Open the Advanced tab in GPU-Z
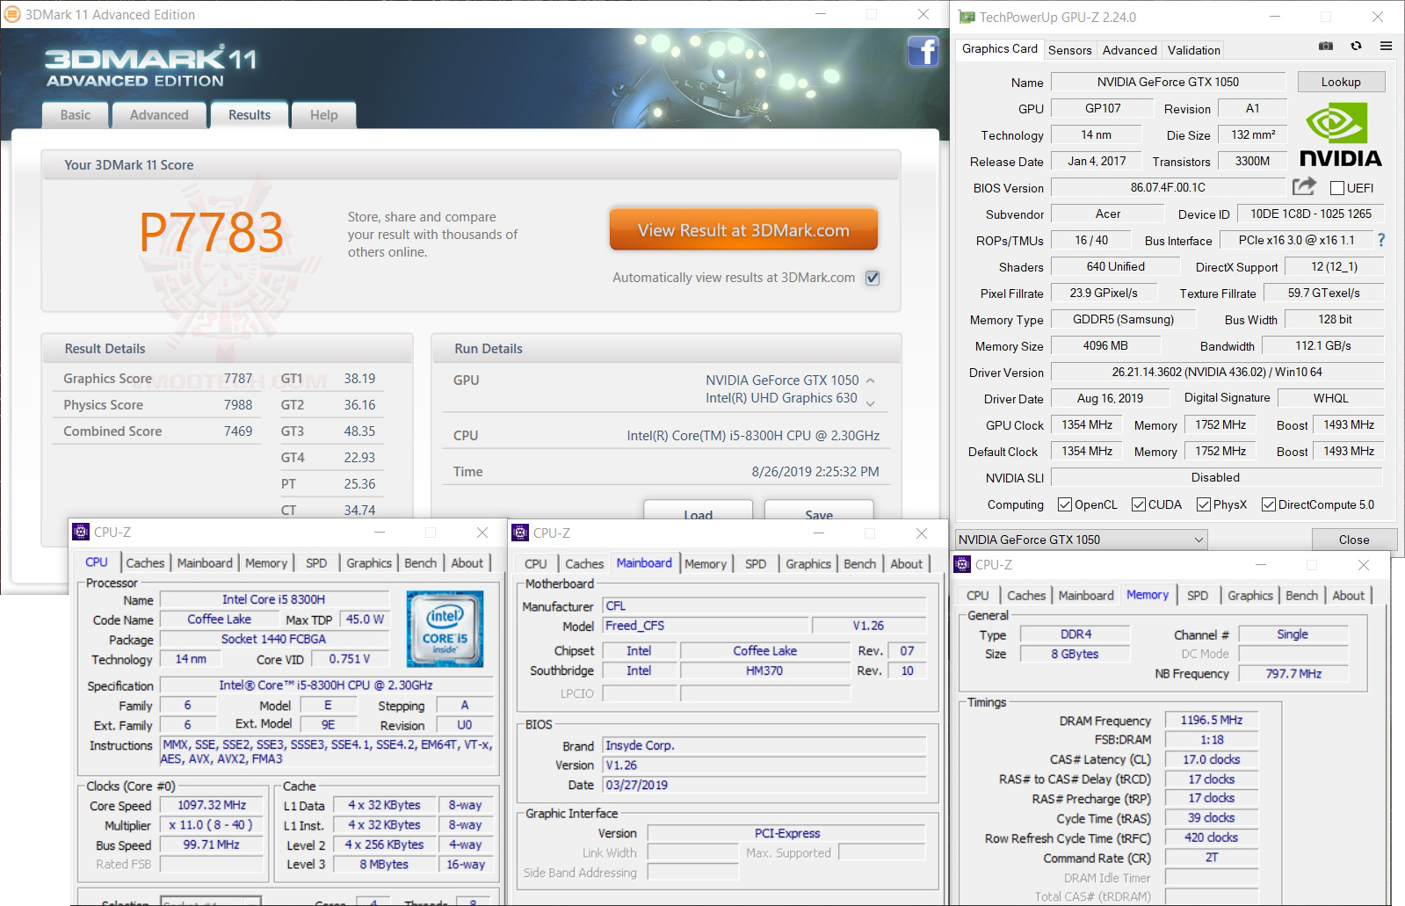 click(1129, 50)
